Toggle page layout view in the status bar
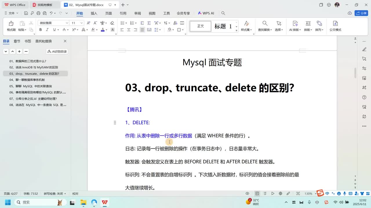This screenshot has height=208, width=371. pos(257,194)
